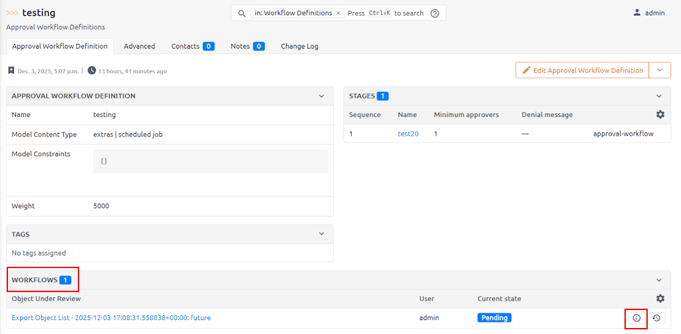
Task: Click the Nautobot home arrows logo
Action: (13, 13)
